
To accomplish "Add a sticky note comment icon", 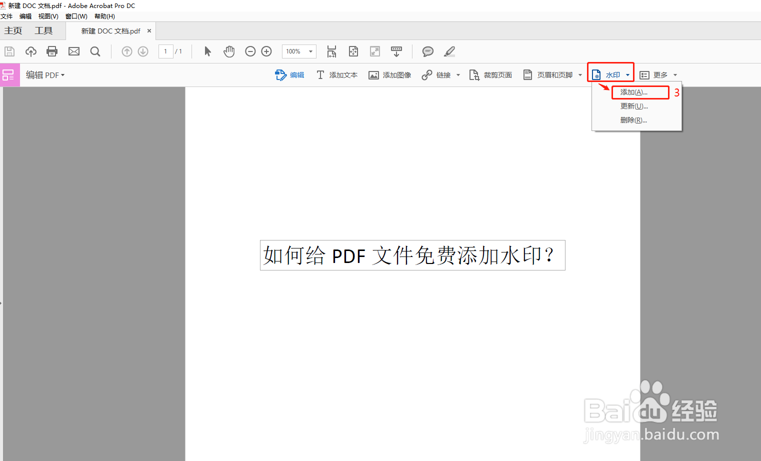I will [x=427, y=51].
